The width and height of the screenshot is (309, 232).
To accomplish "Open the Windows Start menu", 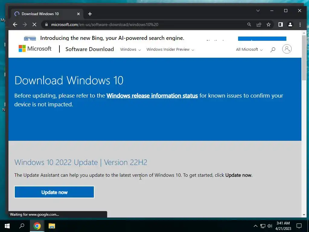I will point(7,226).
